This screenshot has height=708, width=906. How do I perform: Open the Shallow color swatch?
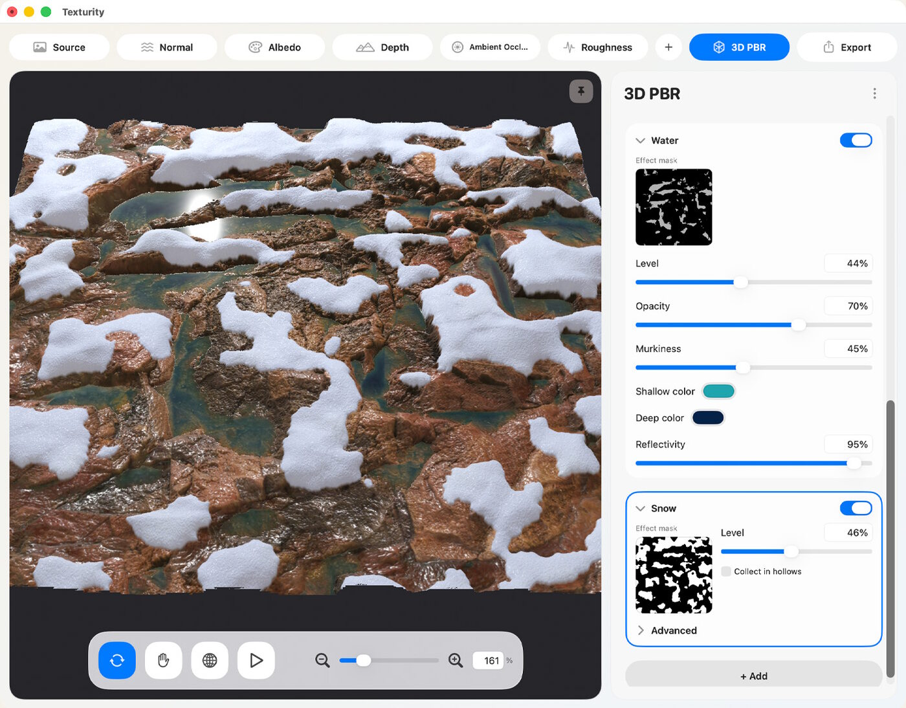[718, 391]
